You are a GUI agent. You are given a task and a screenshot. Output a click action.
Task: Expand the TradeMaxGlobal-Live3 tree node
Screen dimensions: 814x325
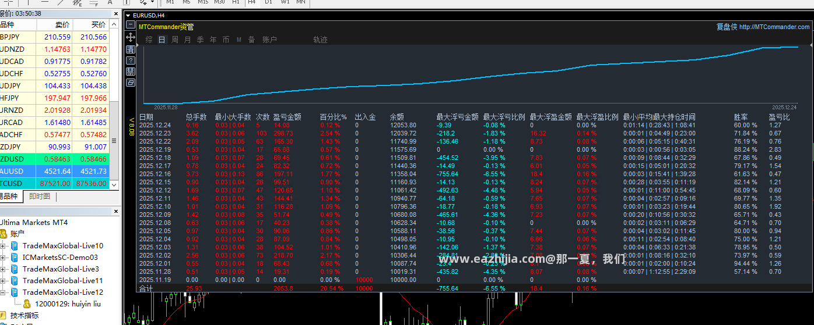(x=3, y=269)
